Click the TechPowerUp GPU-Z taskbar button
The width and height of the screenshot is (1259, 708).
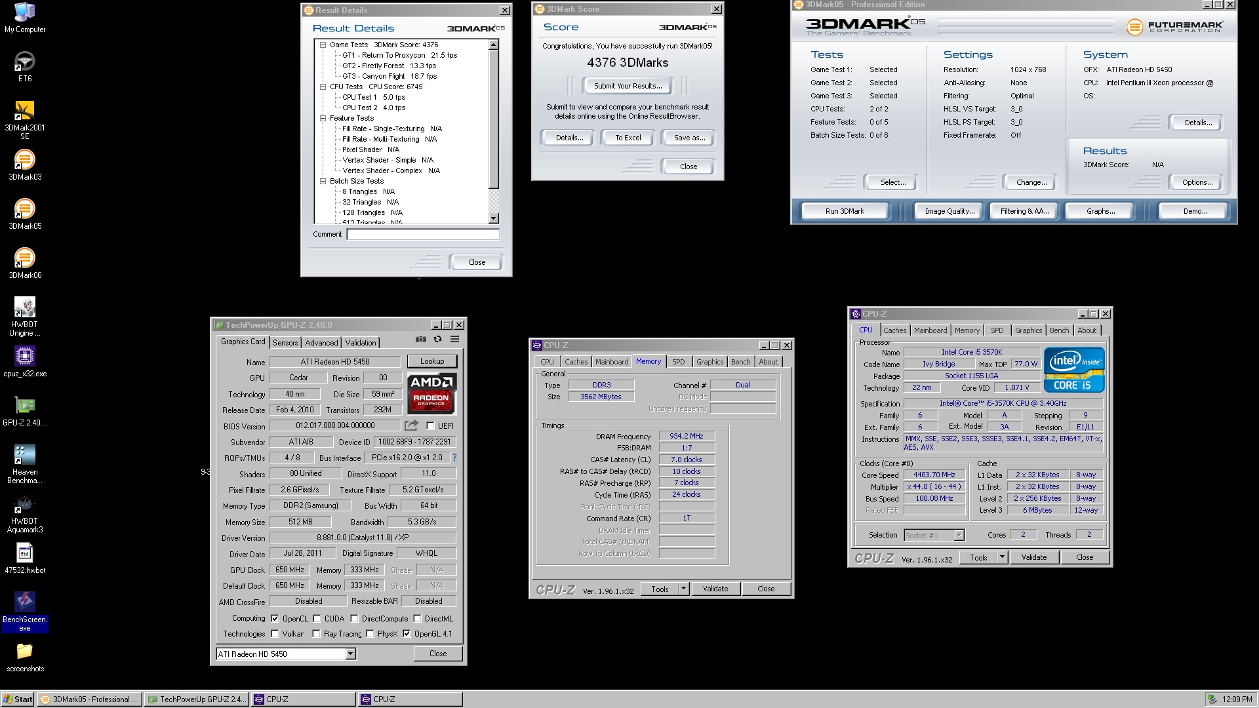coord(196,699)
